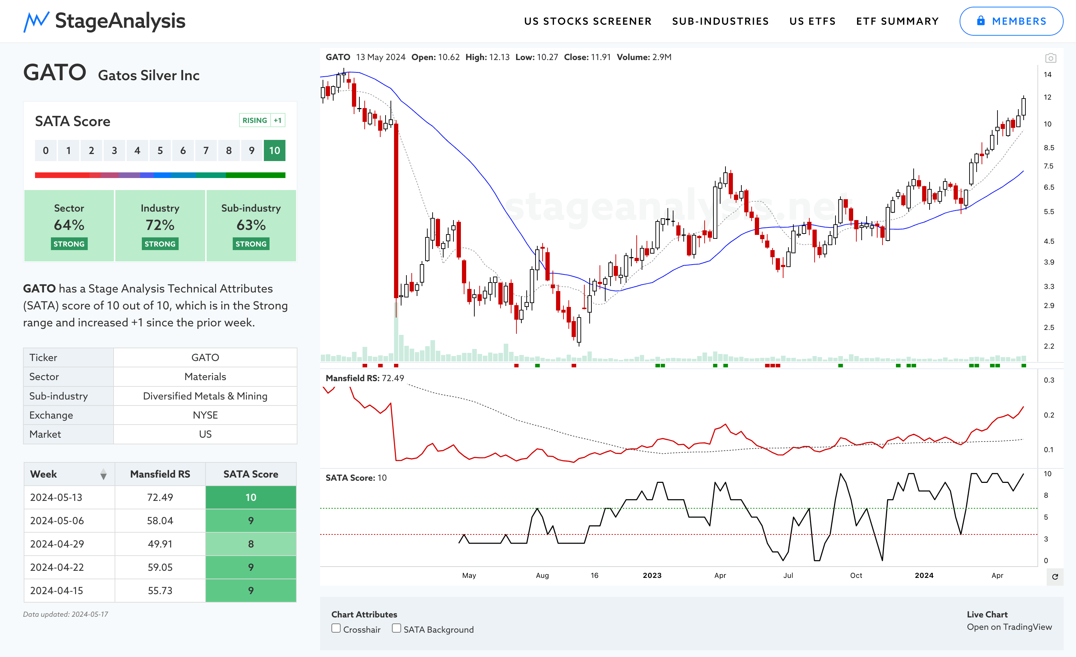This screenshot has width=1076, height=657.
Task: Click the Volume: 2.9M chart header value
Action: [x=644, y=57]
